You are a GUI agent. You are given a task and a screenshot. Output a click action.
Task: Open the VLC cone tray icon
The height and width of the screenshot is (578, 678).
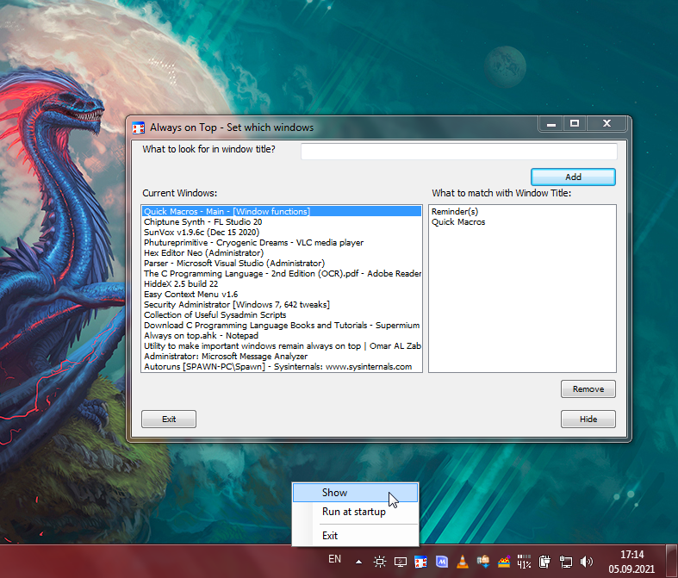(x=463, y=562)
